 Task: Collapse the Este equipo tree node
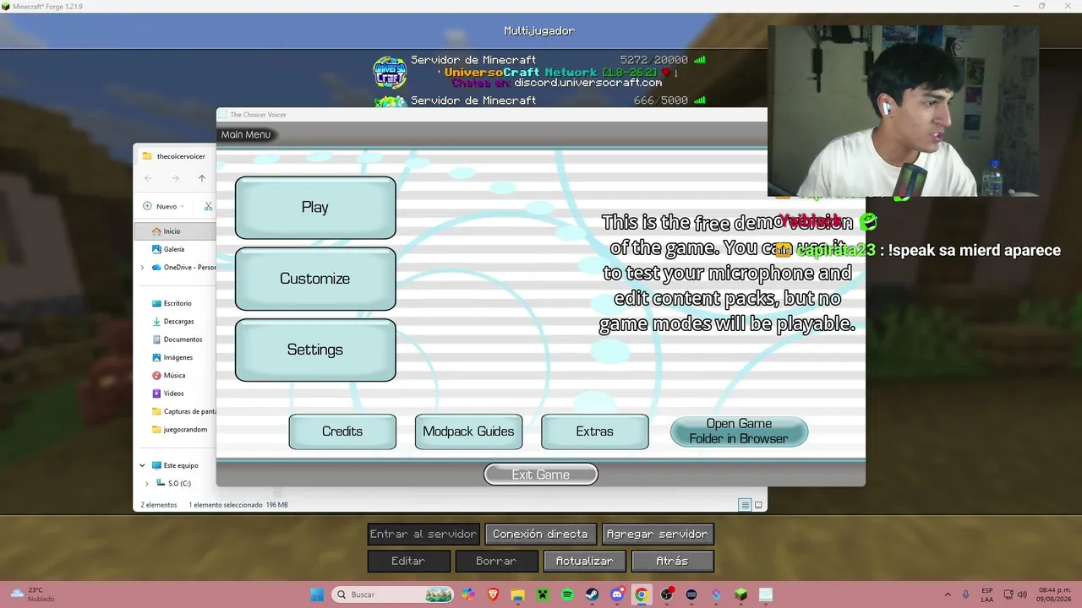(x=142, y=465)
